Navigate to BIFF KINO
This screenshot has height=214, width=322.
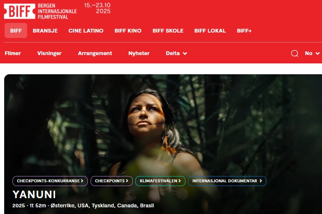(128, 30)
